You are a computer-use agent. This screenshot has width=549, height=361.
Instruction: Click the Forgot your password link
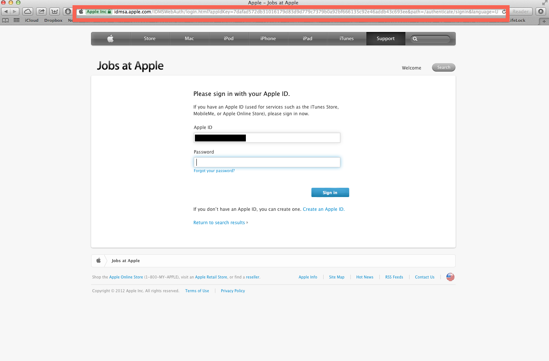(214, 171)
